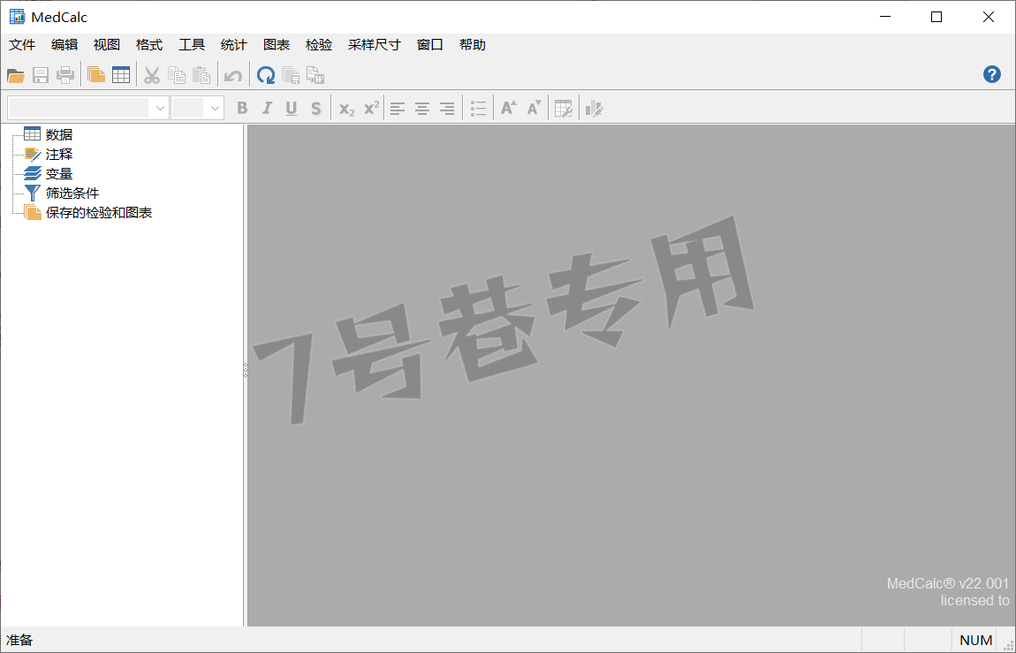1016x653 pixels.
Task: Toggle strikethrough S button
Action: click(315, 108)
